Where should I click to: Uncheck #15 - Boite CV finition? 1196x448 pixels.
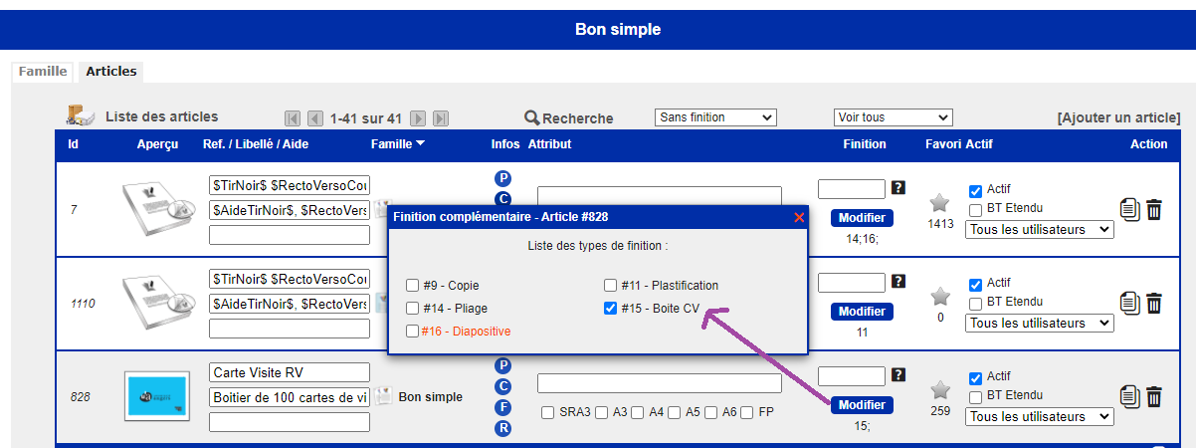point(611,309)
